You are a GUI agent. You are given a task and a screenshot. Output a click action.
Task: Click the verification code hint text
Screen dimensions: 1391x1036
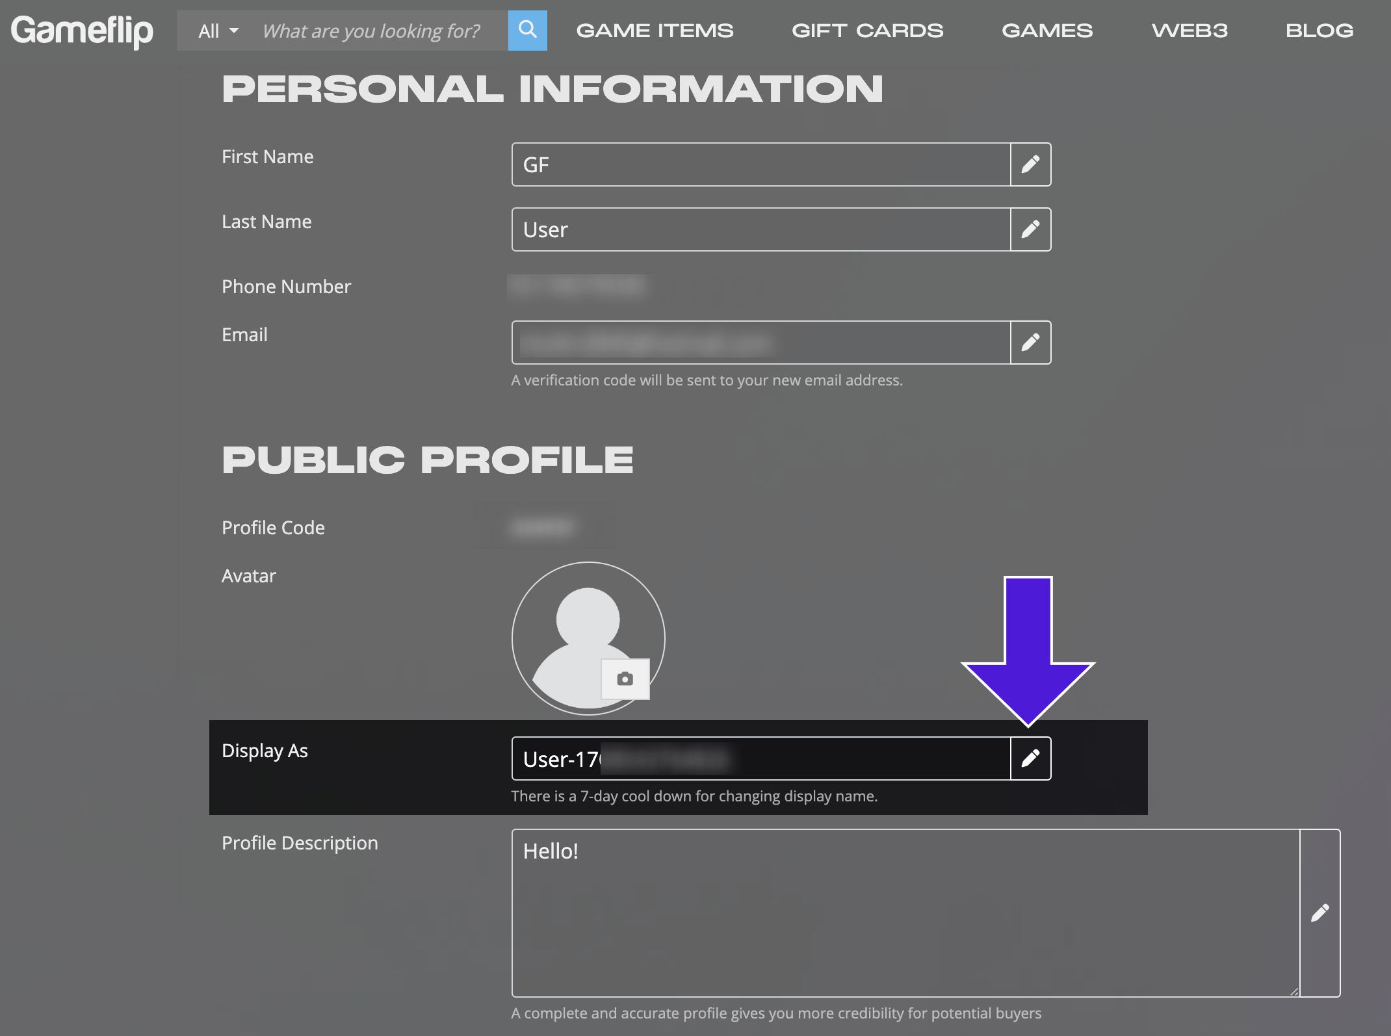click(x=707, y=380)
